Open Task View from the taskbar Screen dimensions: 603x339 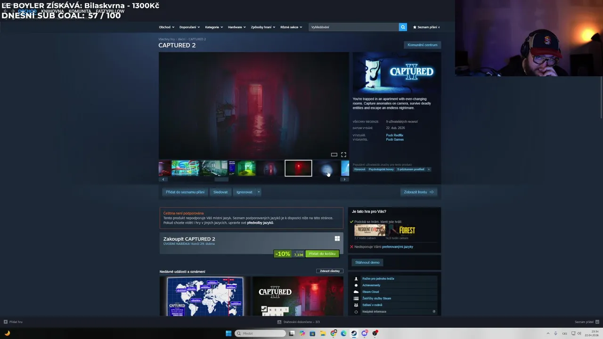tap(292, 333)
